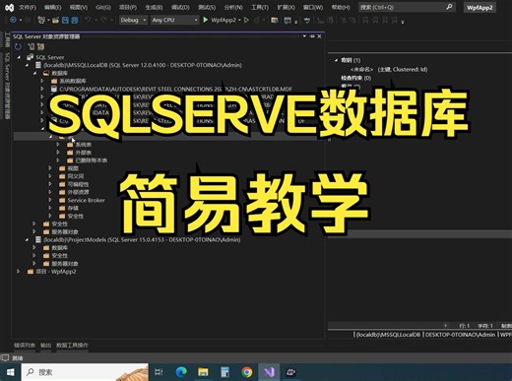Save the current file with the disk icon
512x381 pixels.
pos(65,21)
